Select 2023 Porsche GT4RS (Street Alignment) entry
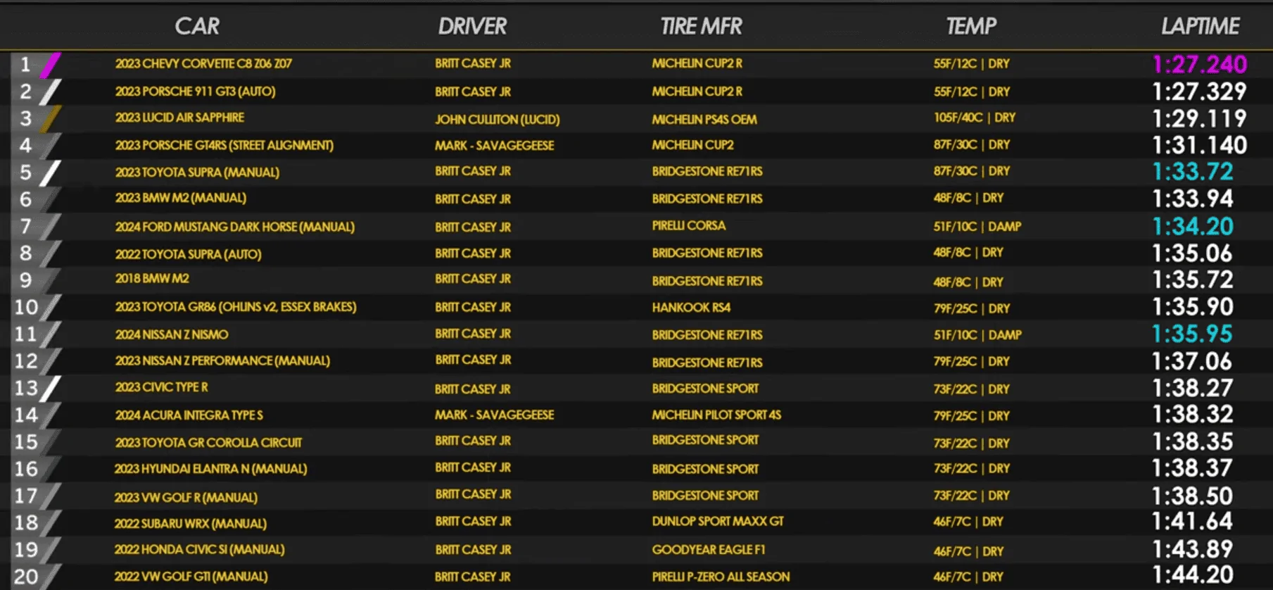This screenshot has height=590, width=1273. (x=224, y=145)
